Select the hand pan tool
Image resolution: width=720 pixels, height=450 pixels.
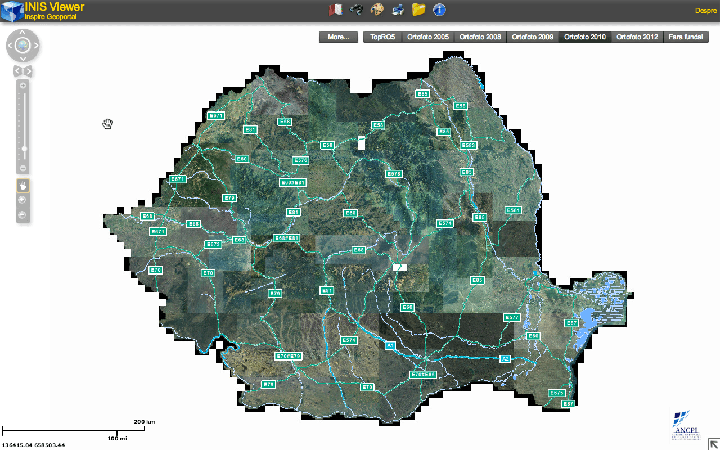coord(23,185)
